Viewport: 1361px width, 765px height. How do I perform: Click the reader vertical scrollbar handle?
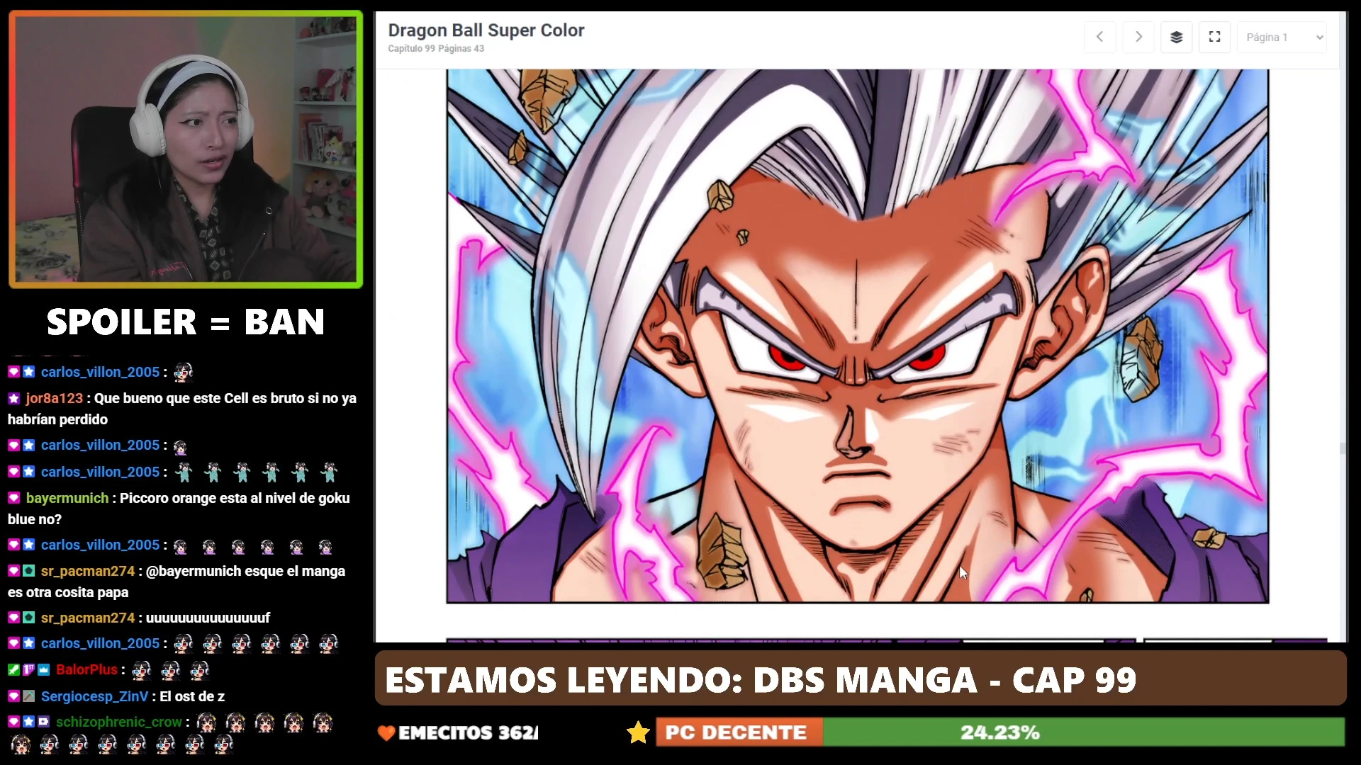point(1342,448)
